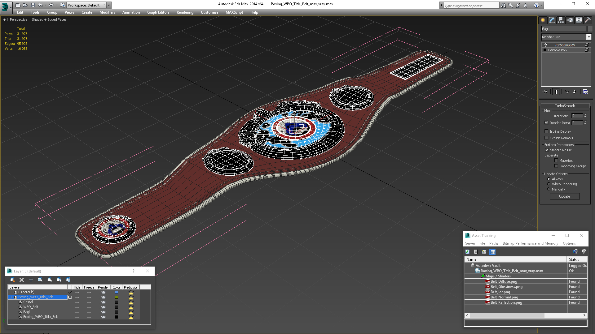Create new layer in Layer dialog
The width and height of the screenshot is (595, 334).
pyautogui.click(x=12, y=280)
